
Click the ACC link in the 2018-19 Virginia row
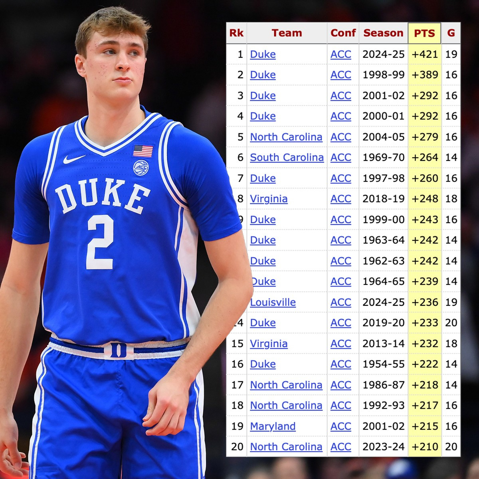(341, 199)
